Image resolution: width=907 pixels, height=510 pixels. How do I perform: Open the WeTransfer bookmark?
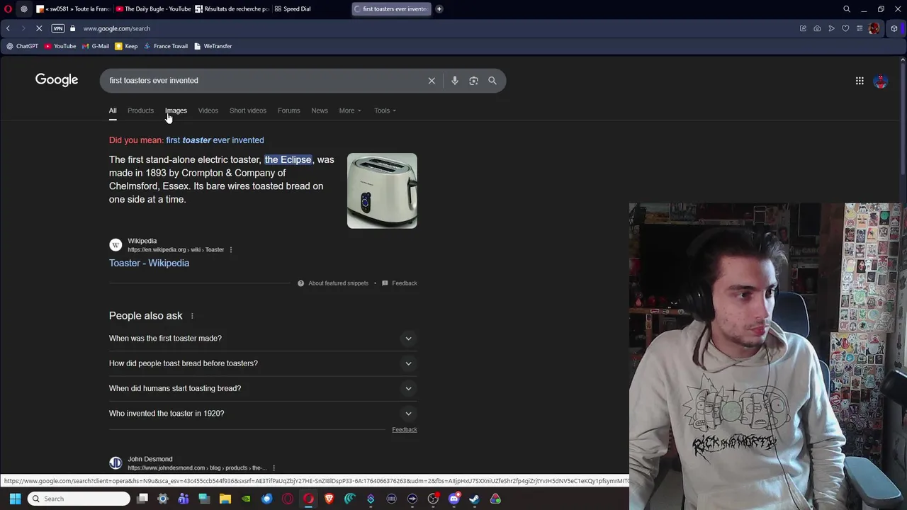click(x=213, y=46)
